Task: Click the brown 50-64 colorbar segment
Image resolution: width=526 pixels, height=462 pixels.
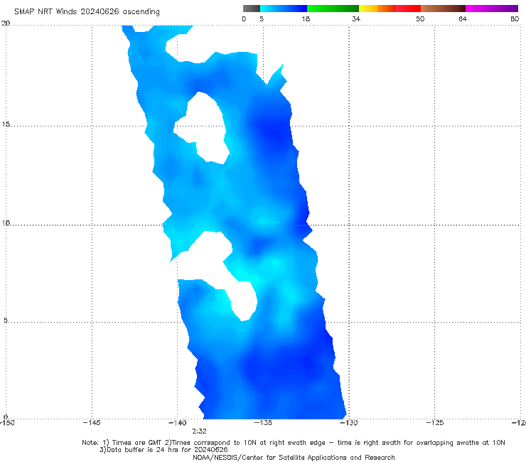Action: [443, 9]
